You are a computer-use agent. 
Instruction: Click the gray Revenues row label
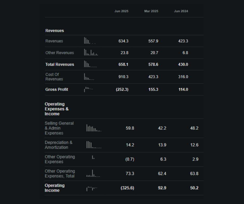coord(54,41)
